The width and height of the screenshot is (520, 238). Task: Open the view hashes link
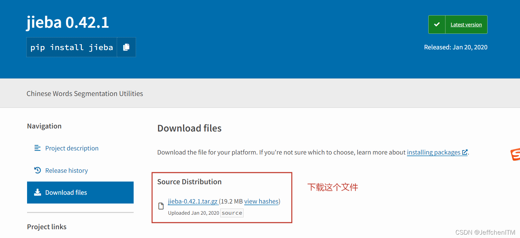point(261,201)
